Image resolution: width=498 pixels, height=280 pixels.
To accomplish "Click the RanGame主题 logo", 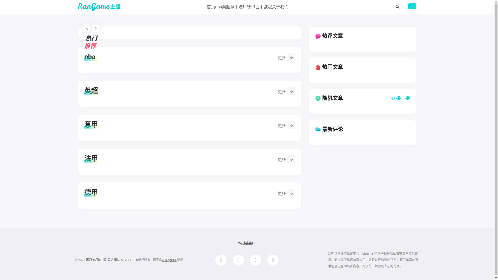I will tap(99, 7).
